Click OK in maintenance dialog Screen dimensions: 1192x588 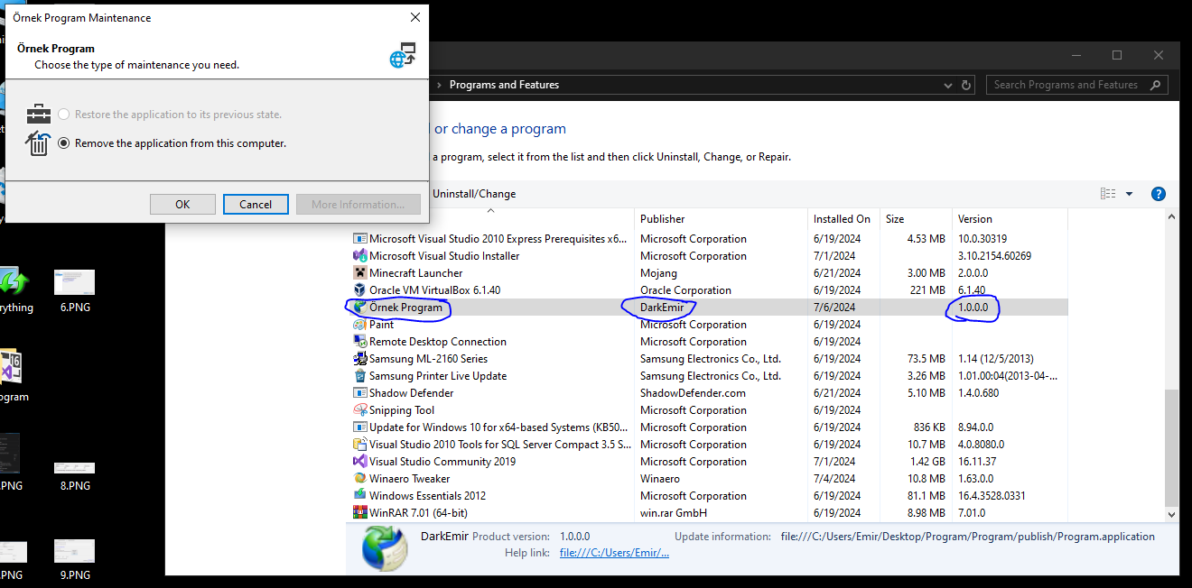[182, 205]
